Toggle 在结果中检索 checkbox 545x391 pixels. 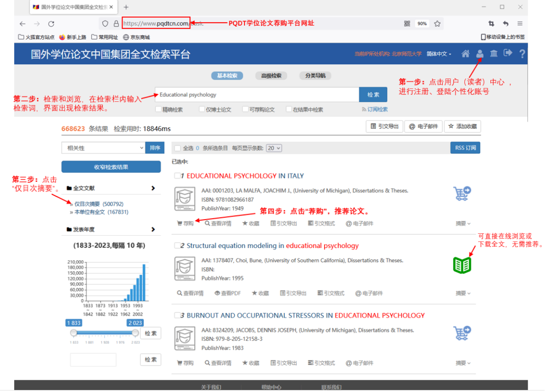pos(289,110)
